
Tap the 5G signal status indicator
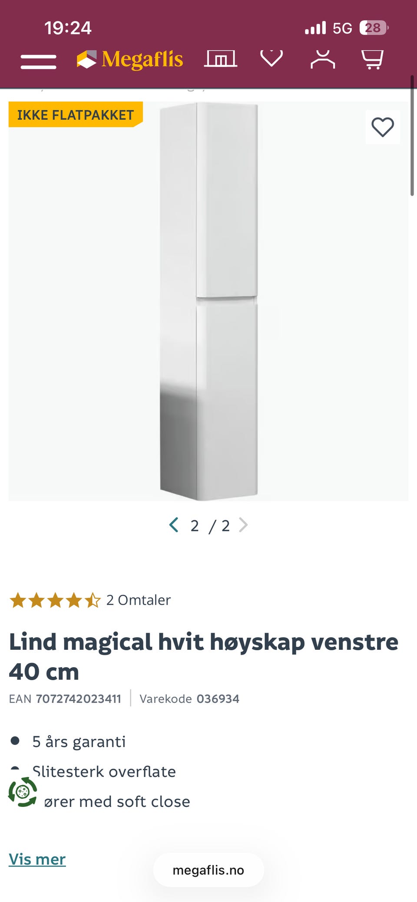[342, 28]
